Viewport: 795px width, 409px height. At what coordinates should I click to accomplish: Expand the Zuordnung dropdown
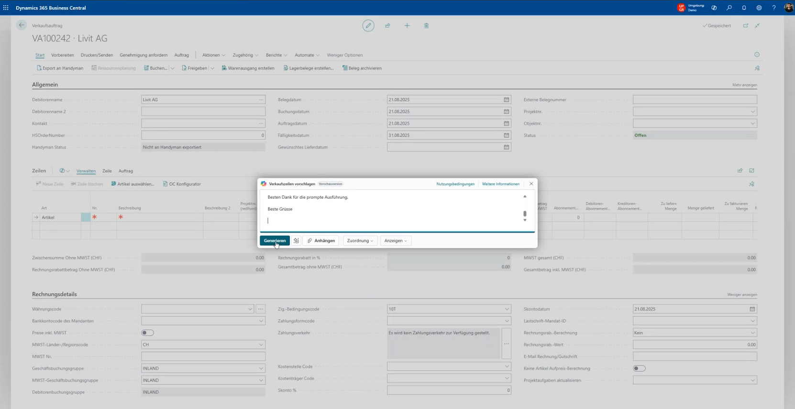click(x=360, y=241)
